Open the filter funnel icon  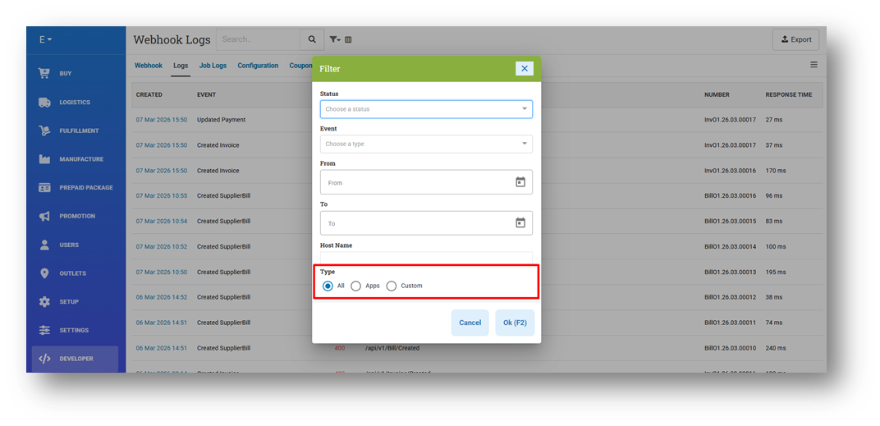coord(334,39)
